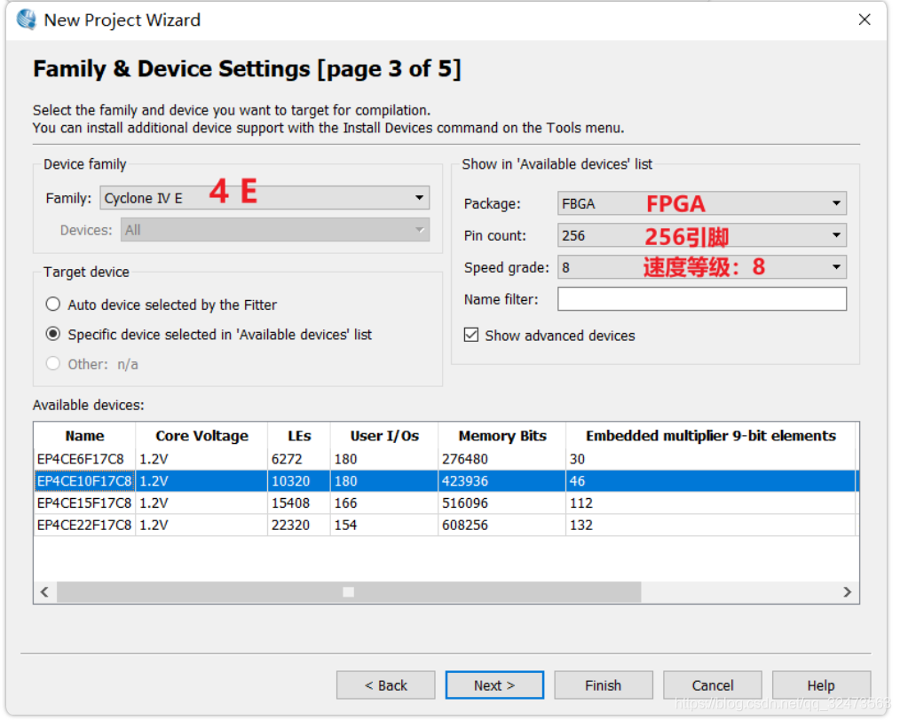Open the Pin count dropdown showing 256
This screenshot has width=900, height=720.
click(701, 235)
